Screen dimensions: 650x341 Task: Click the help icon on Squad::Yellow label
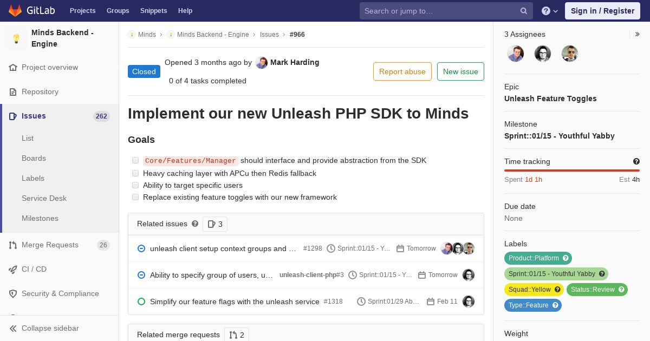(x=557, y=290)
